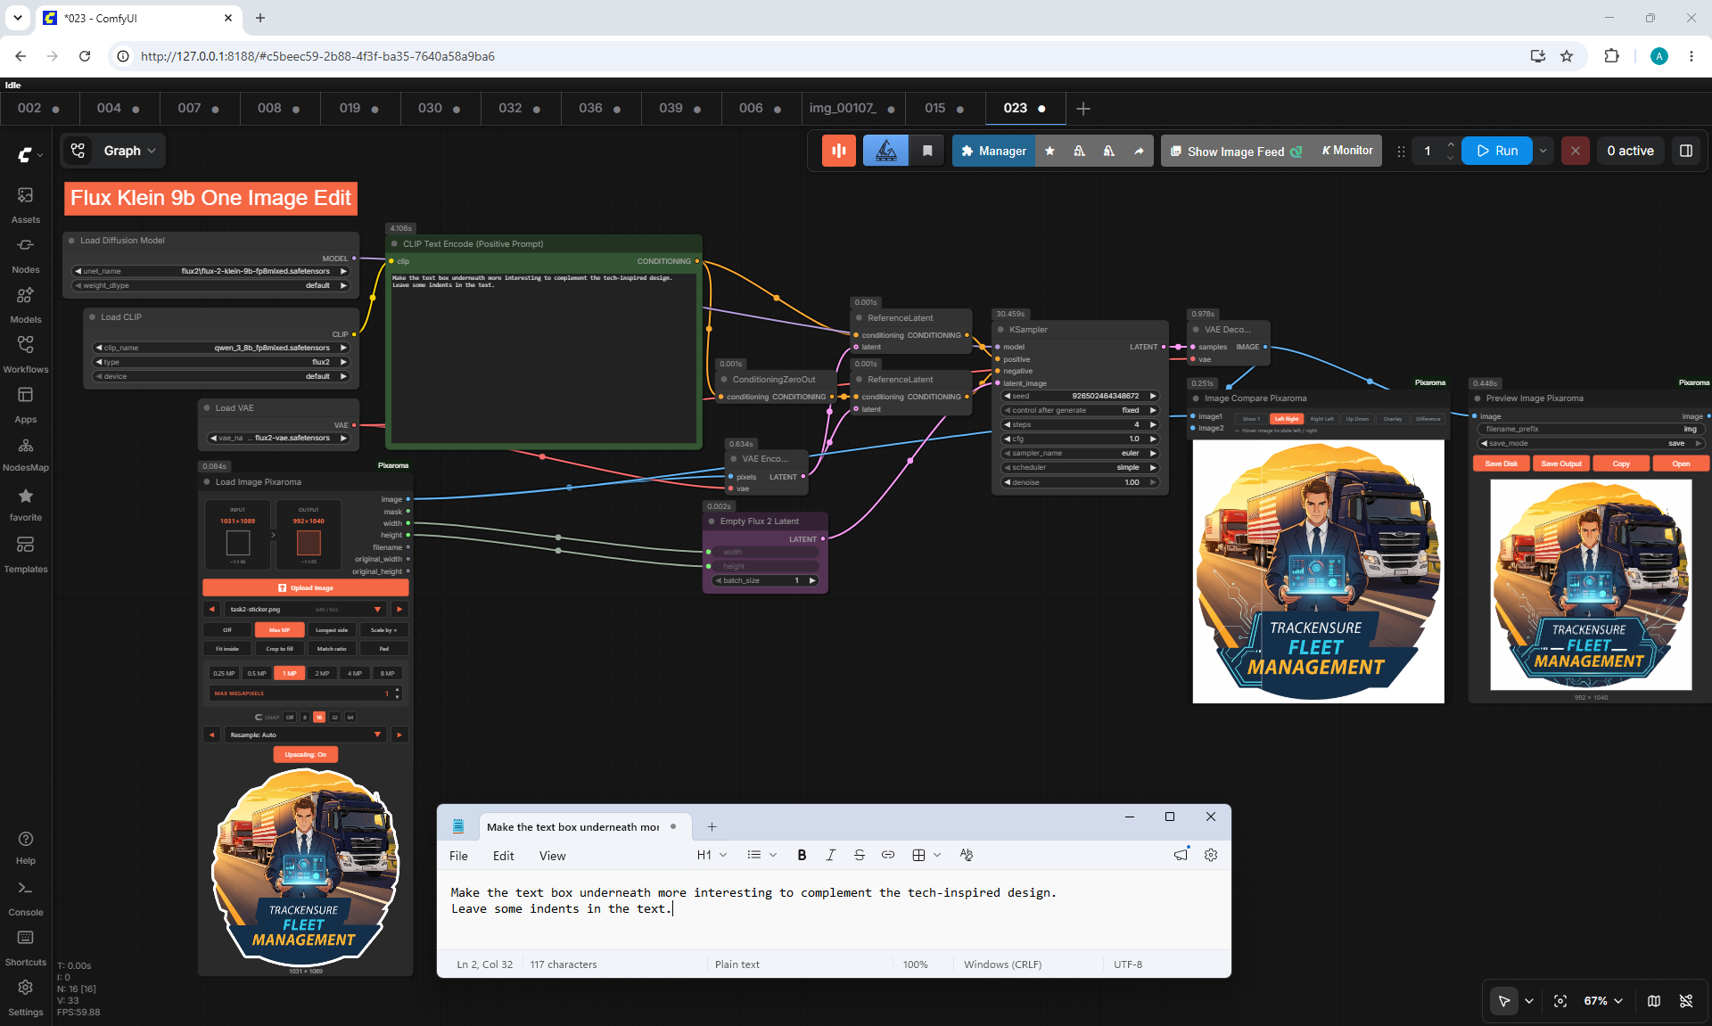This screenshot has height=1026, width=1712.
Task: Open the favorite sidebar panel
Action: pyautogui.click(x=25, y=504)
